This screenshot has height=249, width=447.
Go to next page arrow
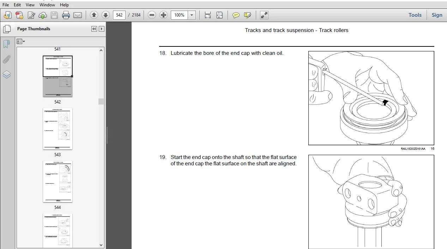pos(105,15)
